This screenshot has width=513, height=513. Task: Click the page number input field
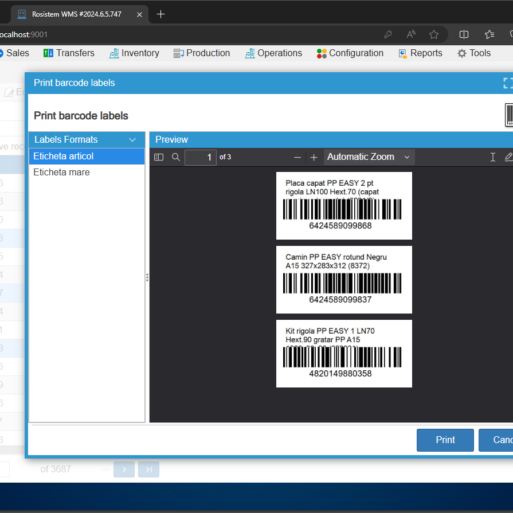201,156
